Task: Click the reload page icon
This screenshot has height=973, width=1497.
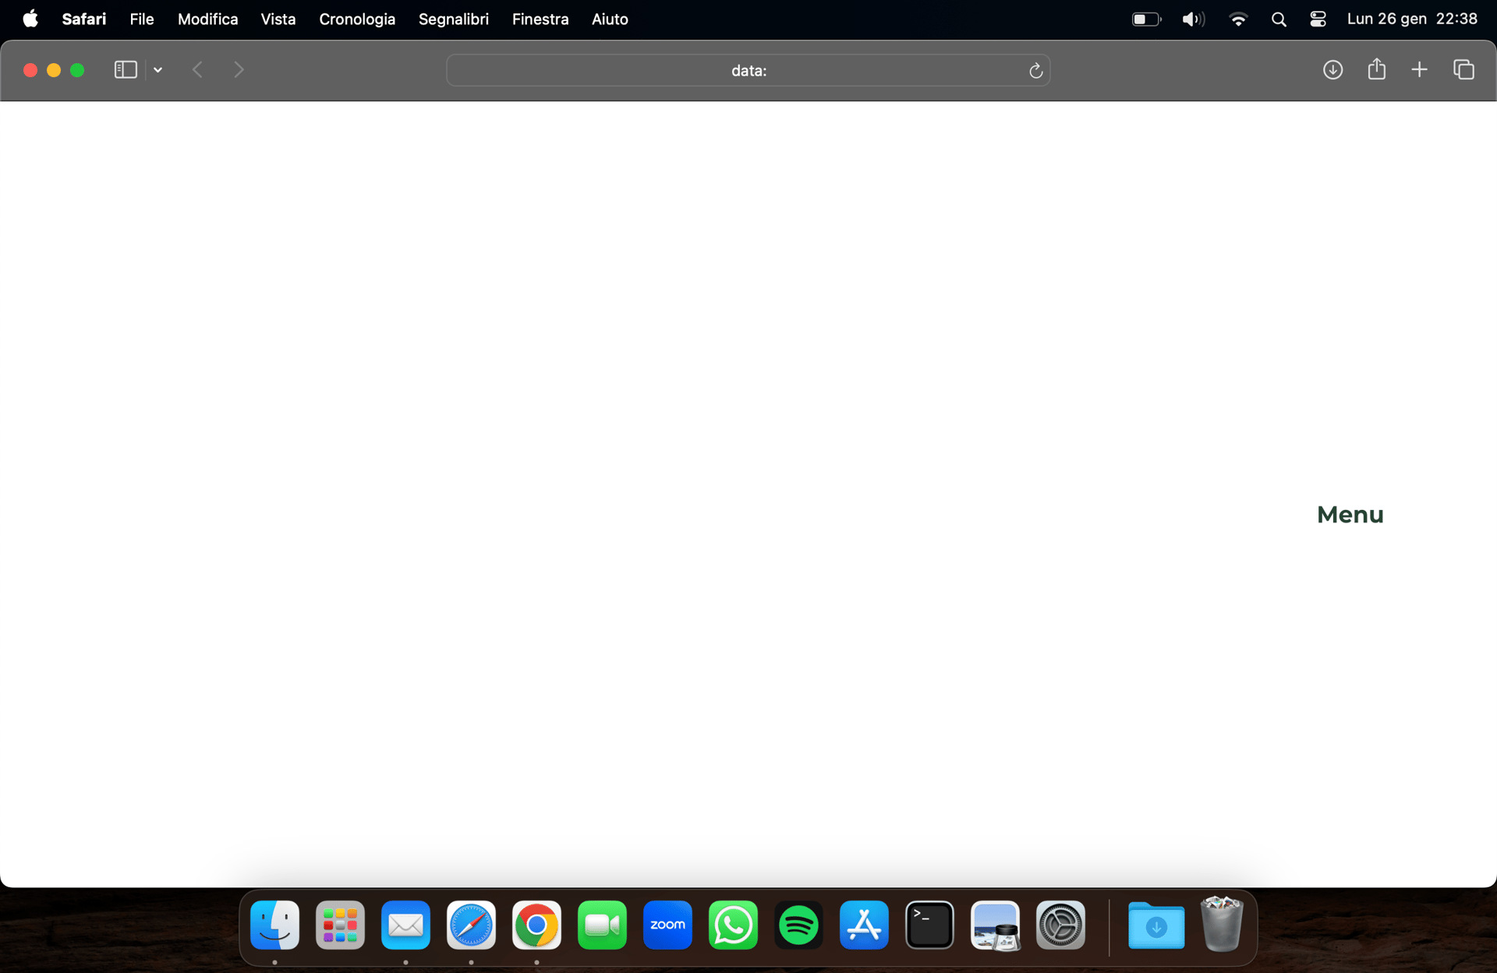Action: 1035,71
